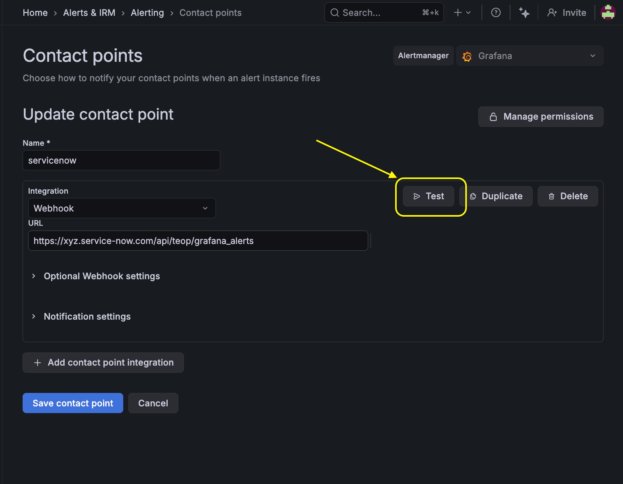This screenshot has height=484, width=623.
Task: Open Alerts & IRM breadcrumb
Action: tap(89, 13)
